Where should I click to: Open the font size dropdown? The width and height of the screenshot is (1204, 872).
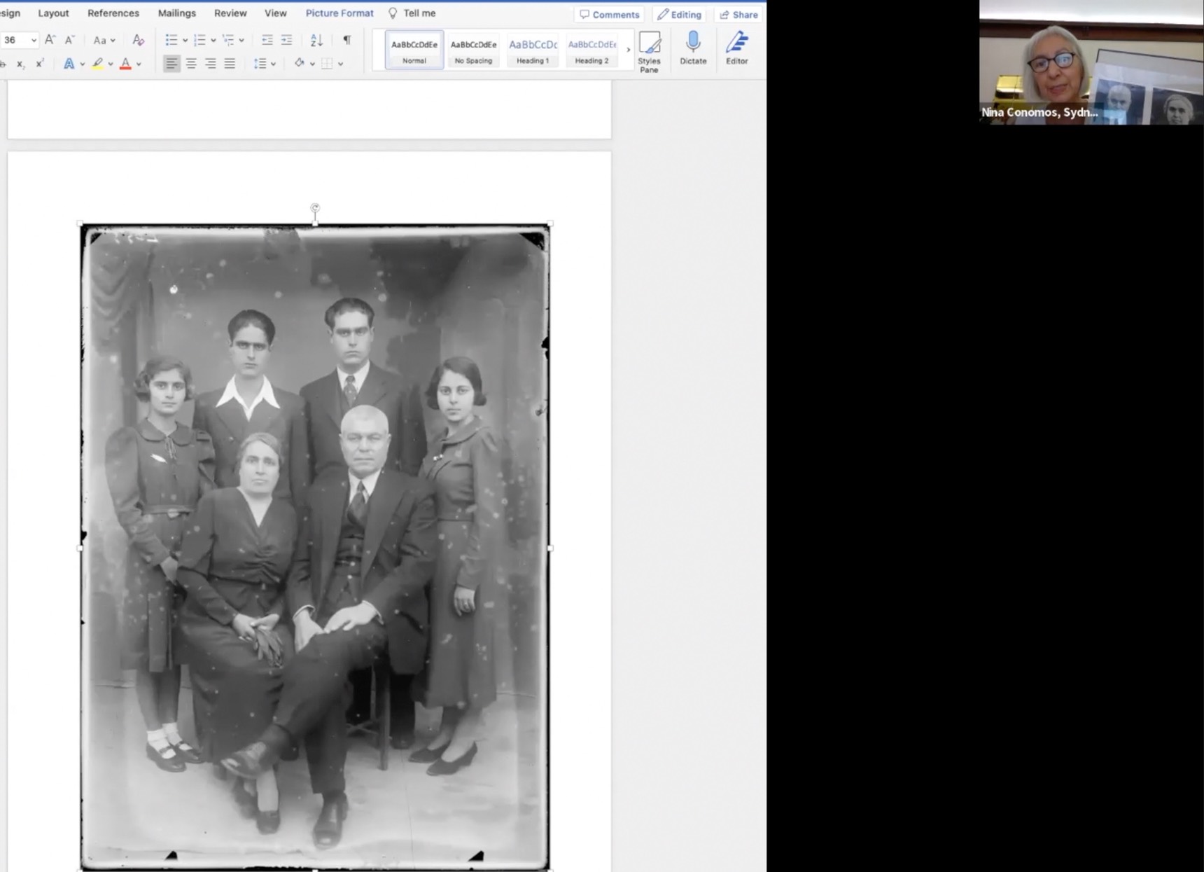33,40
